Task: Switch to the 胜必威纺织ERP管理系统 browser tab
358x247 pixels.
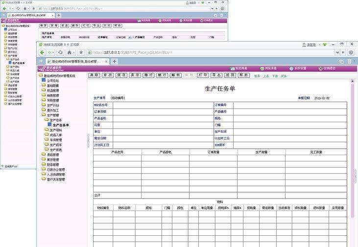Action: (73, 62)
